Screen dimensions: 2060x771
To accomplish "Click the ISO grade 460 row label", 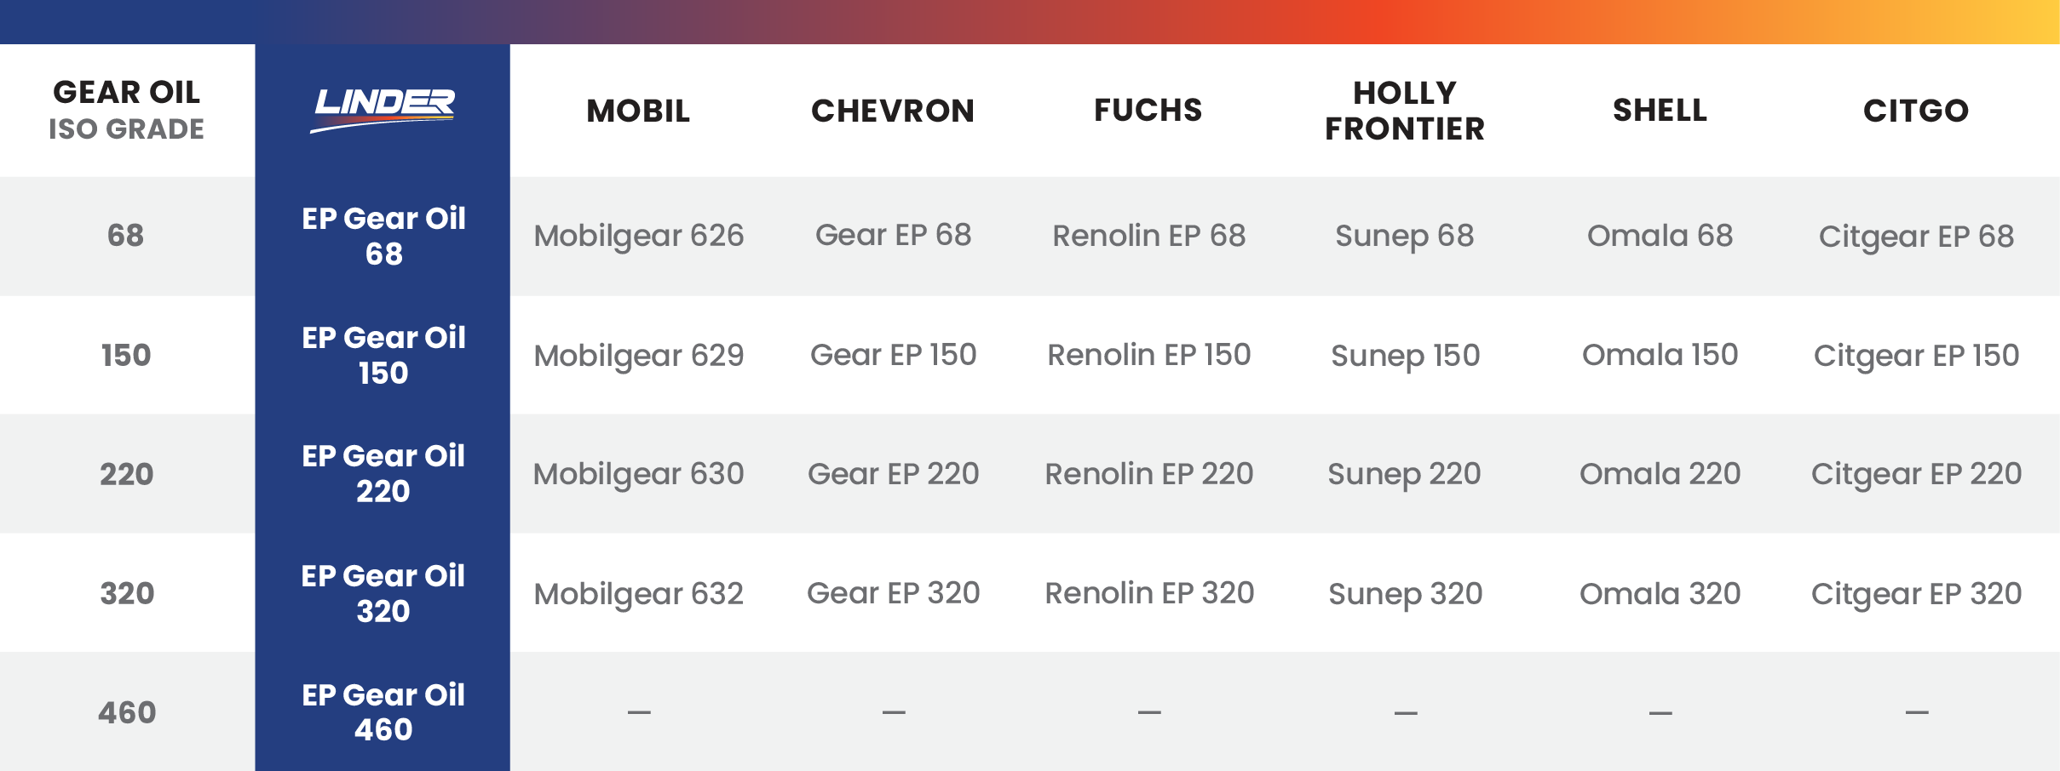I will [127, 712].
